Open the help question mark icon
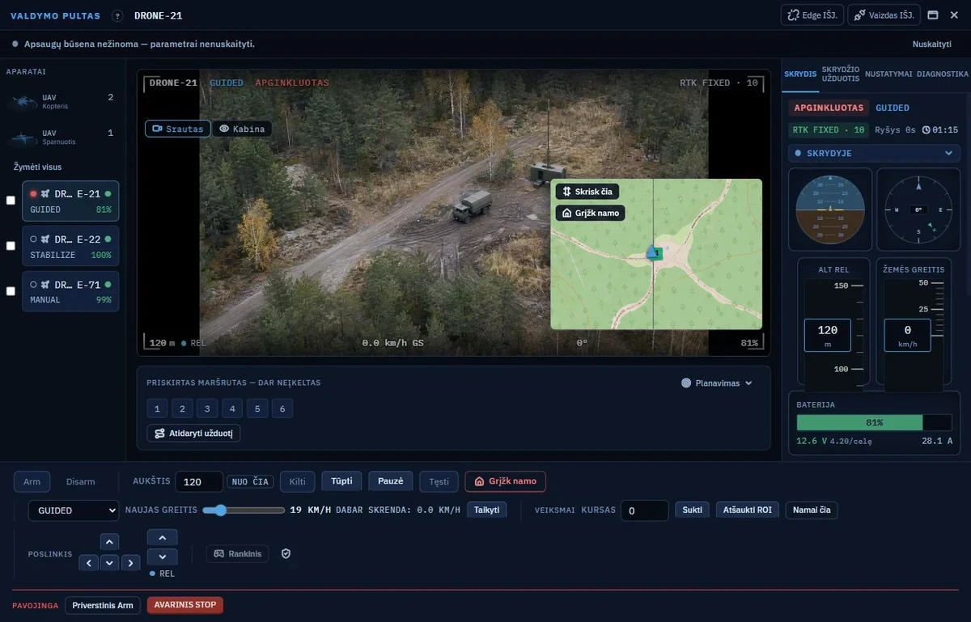This screenshot has height=622, width=971. [117, 15]
